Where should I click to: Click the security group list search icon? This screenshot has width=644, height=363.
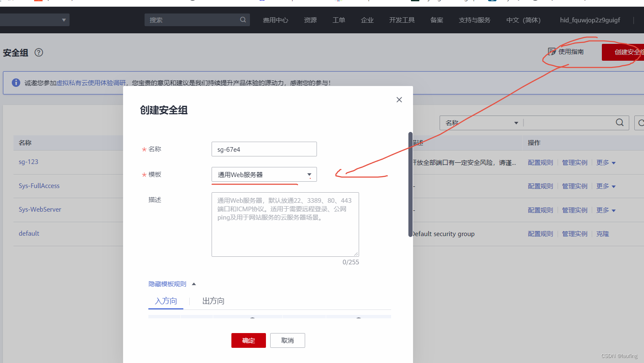coord(620,123)
